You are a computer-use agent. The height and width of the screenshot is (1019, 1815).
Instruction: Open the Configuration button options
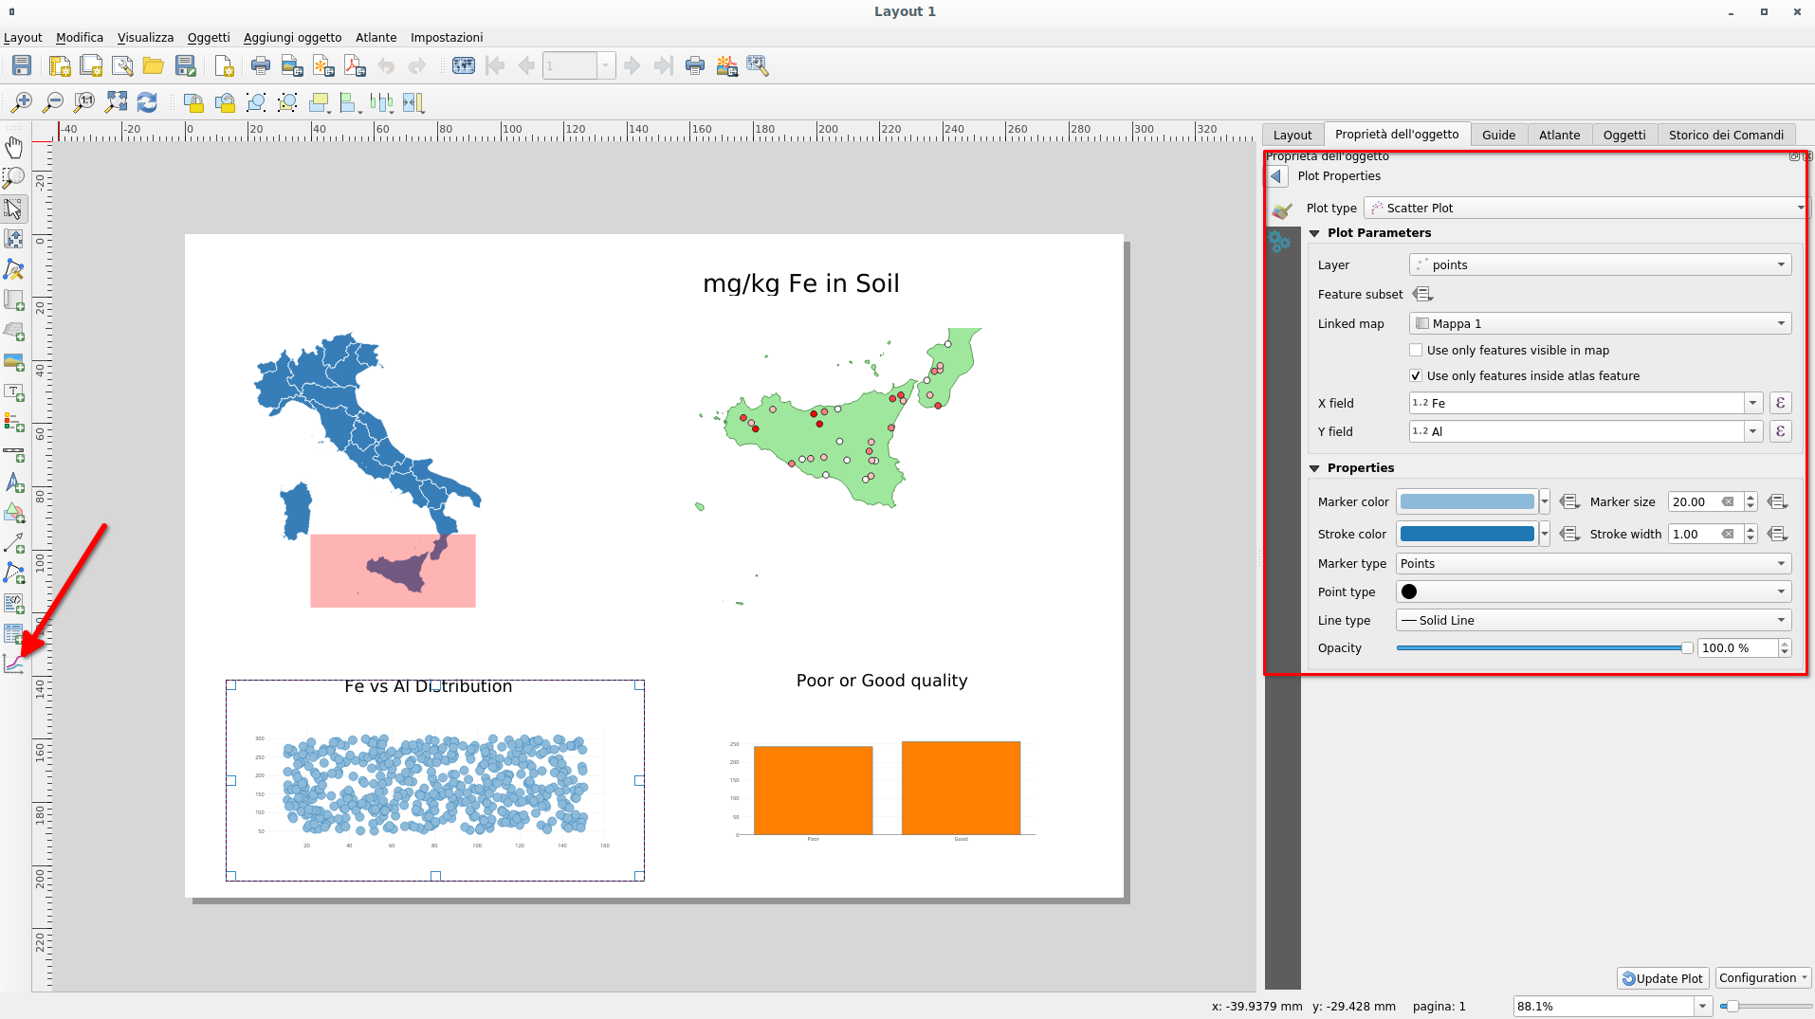pos(1760,977)
